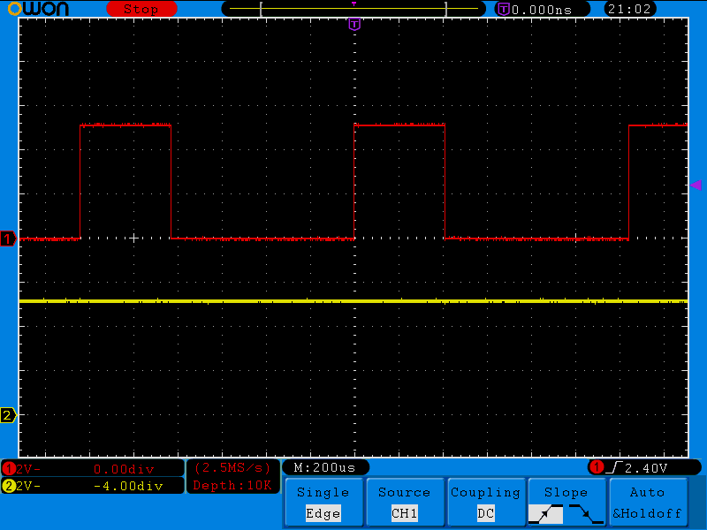Viewport: 707px width, 530px height.
Task: Select the rising slope trigger icon
Action: 545,514
